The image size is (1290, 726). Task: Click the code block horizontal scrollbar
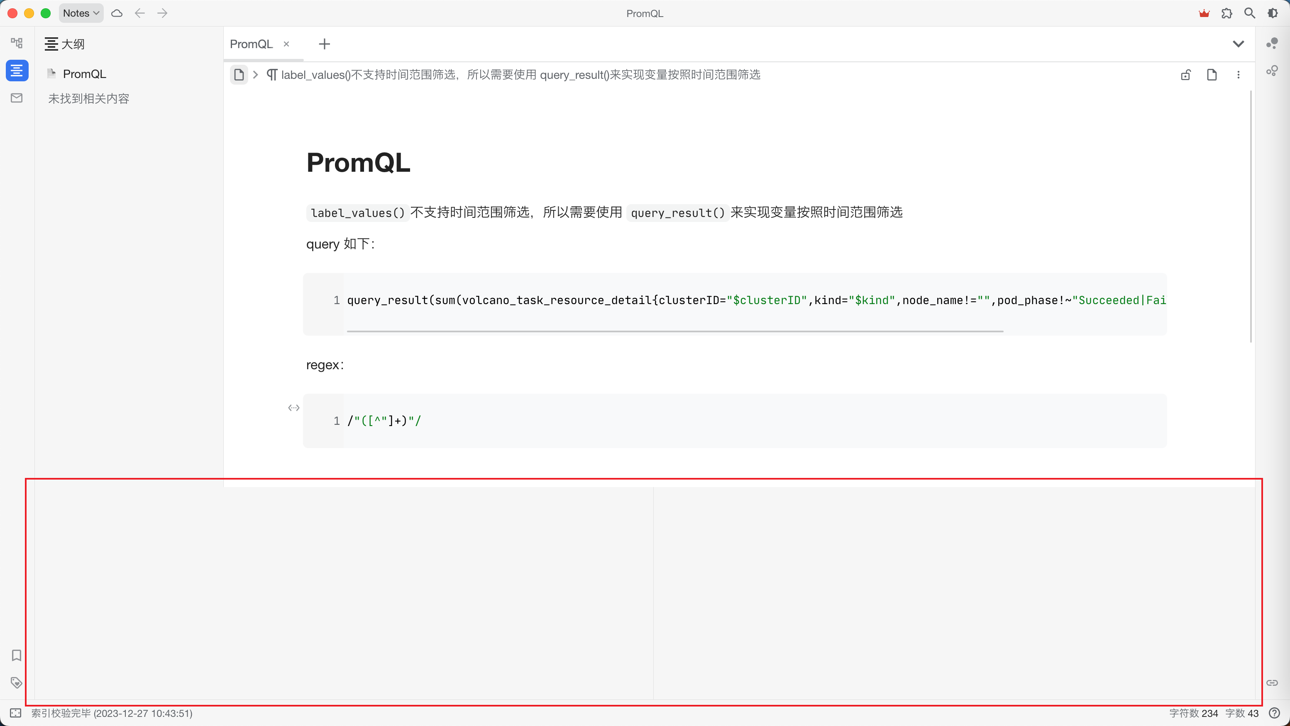pyautogui.click(x=674, y=331)
